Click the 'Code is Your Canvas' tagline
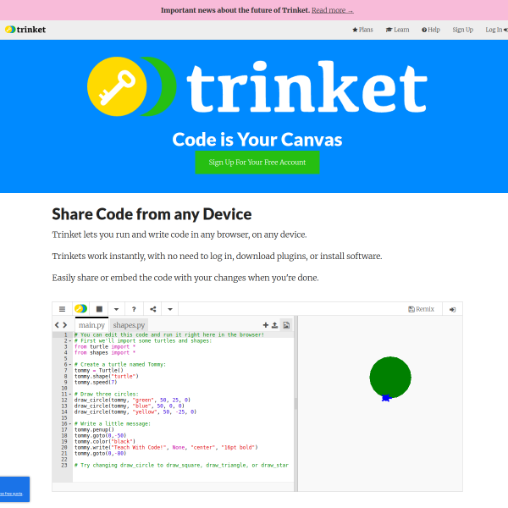Viewport: 508px width, 508px height. pyautogui.click(x=257, y=140)
